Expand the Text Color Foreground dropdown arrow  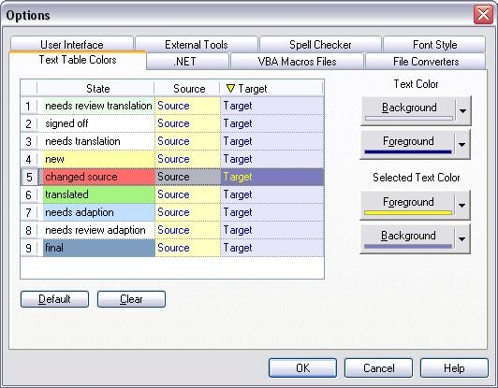pos(462,144)
